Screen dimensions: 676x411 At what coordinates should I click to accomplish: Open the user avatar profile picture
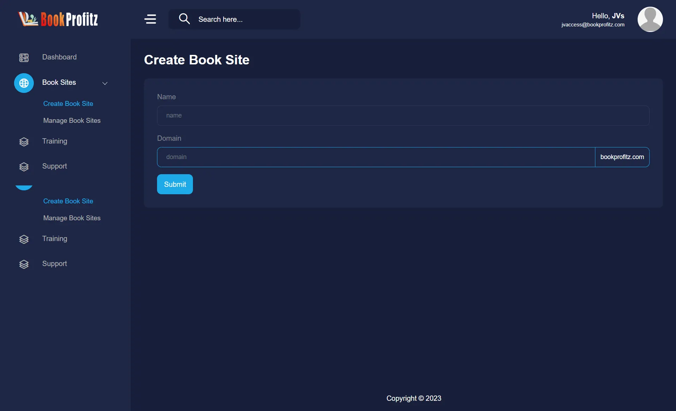[x=650, y=19]
